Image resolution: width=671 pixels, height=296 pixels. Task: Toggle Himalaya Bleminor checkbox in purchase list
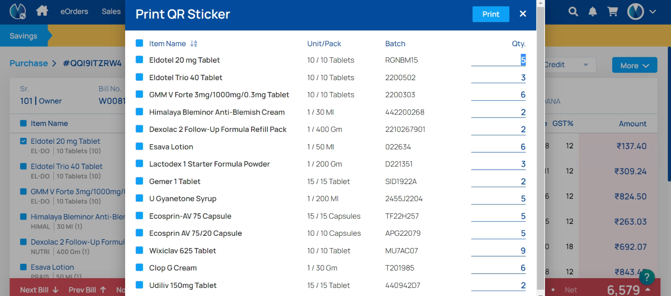[23, 217]
